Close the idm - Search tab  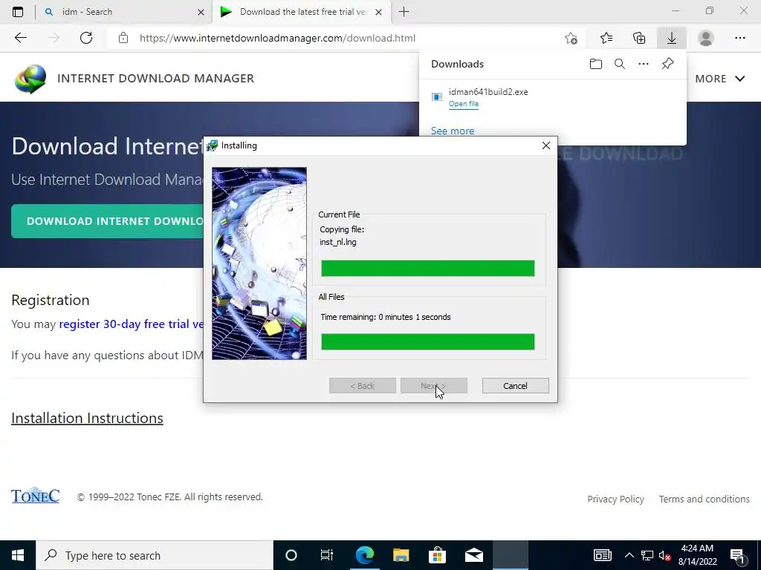point(201,12)
